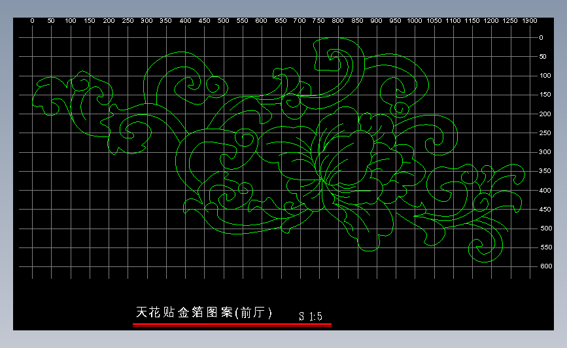This screenshot has width=567, height=348.
Task: Click the 850 horizontal ruler label
Action: pyautogui.click(x=357, y=21)
